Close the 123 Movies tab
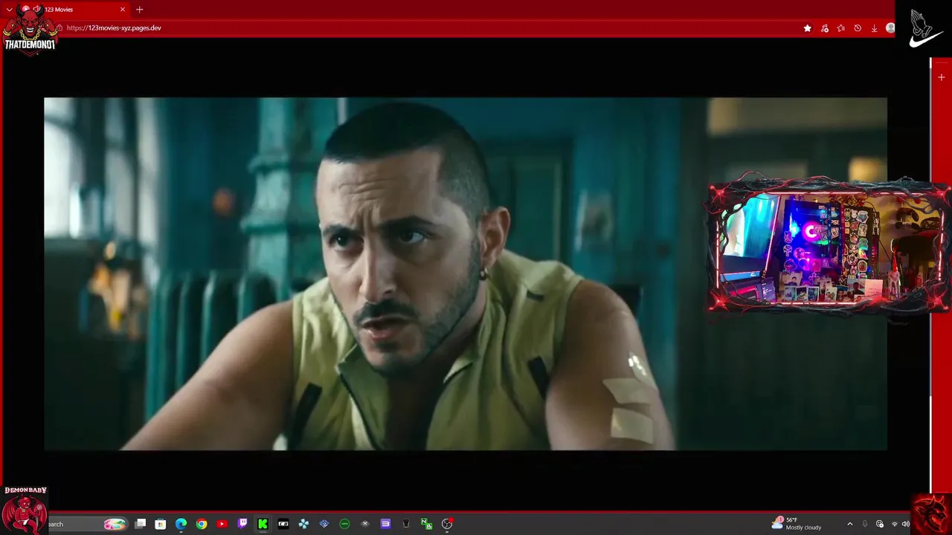 click(123, 10)
